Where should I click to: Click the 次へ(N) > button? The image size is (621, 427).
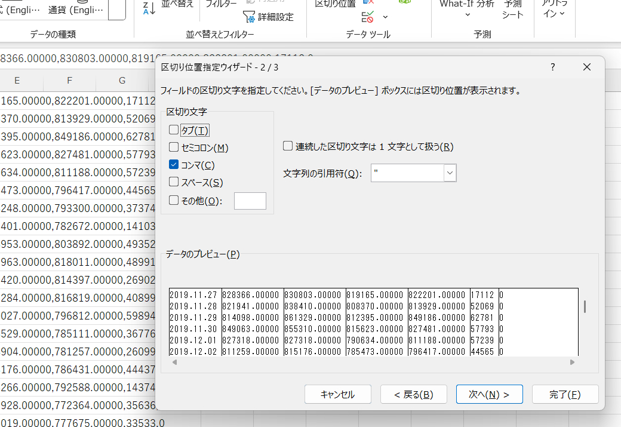(x=489, y=394)
